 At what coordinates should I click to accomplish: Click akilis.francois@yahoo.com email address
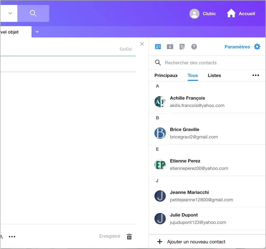[x=197, y=106]
